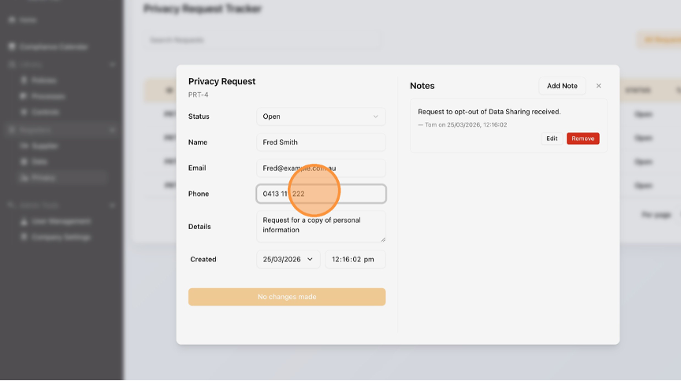
Task: Click the Created time field
Action: [x=355, y=259]
